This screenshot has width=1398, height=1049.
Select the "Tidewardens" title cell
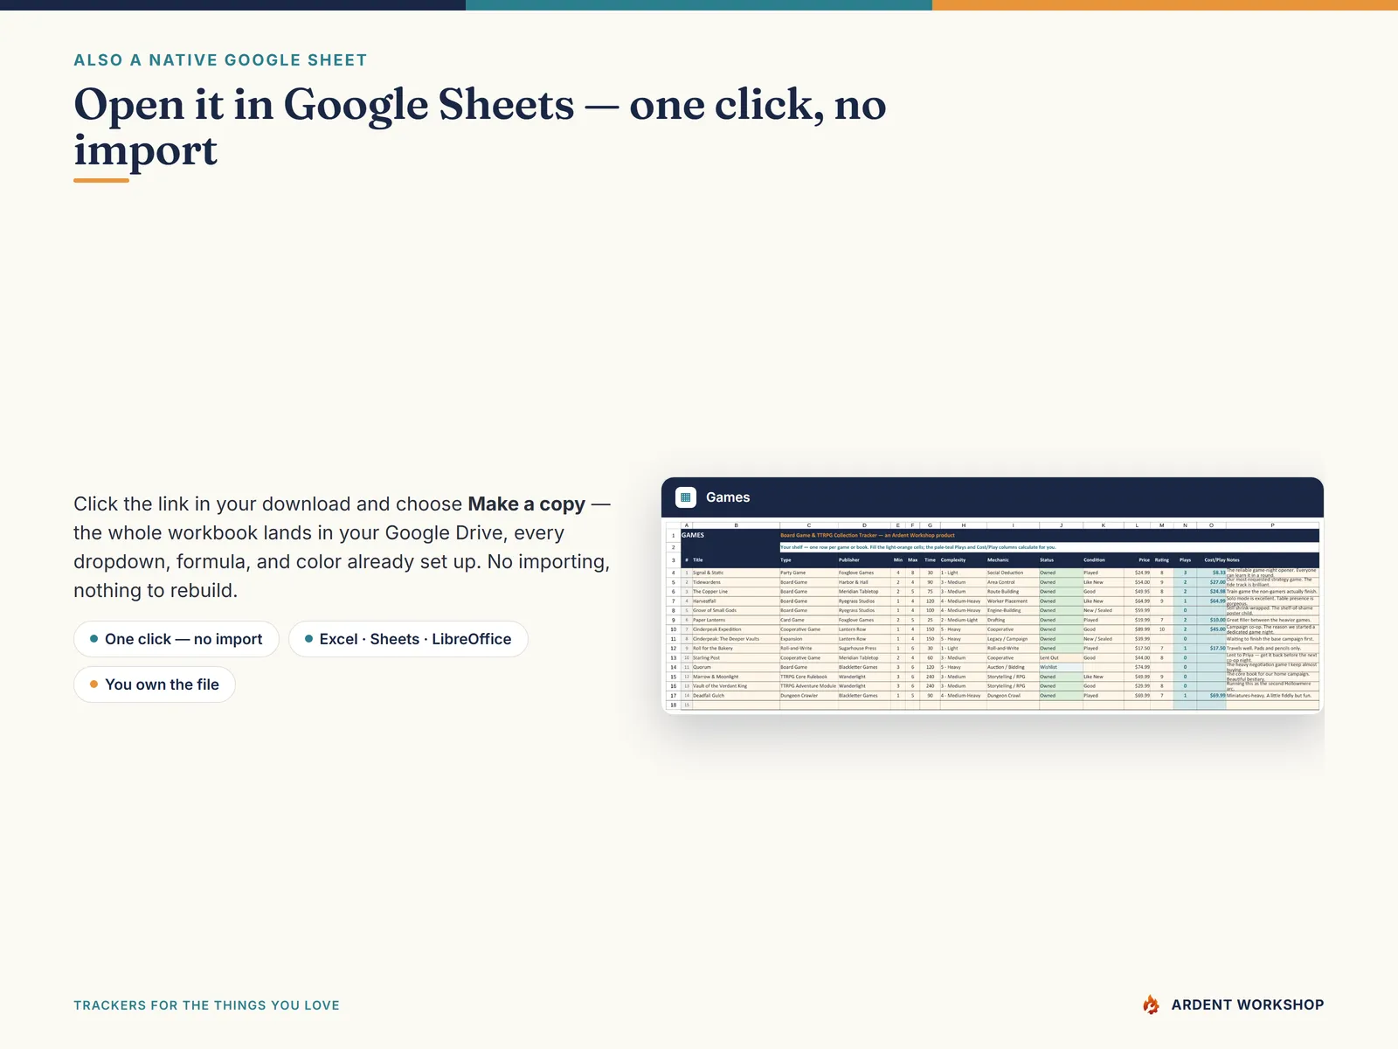736,582
